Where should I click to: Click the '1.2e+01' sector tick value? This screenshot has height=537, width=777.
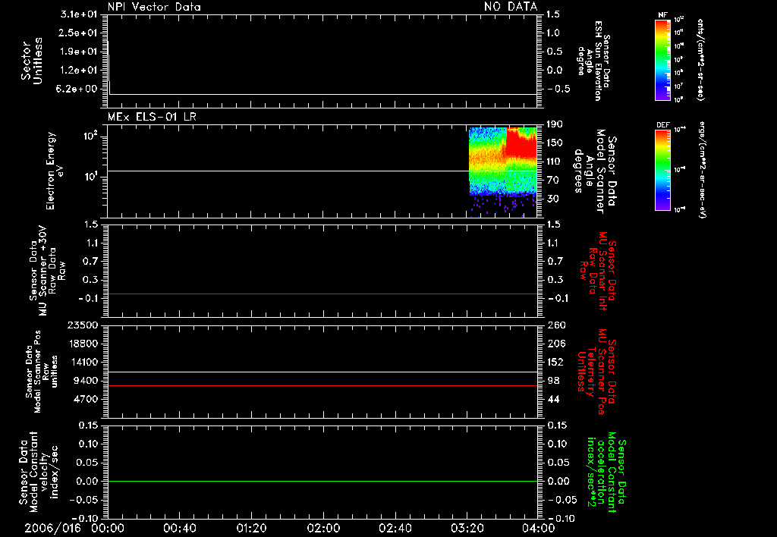pyautogui.click(x=79, y=71)
